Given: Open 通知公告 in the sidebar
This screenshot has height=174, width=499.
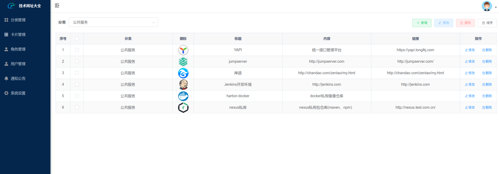Looking at the screenshot, I should (18, 78).
